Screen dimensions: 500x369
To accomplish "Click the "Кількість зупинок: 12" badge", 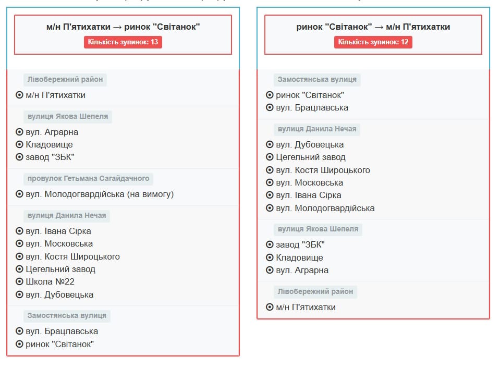I will [373, 42].
